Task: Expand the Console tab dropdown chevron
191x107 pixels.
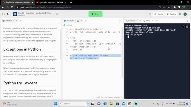Action: tap(137, 21)
